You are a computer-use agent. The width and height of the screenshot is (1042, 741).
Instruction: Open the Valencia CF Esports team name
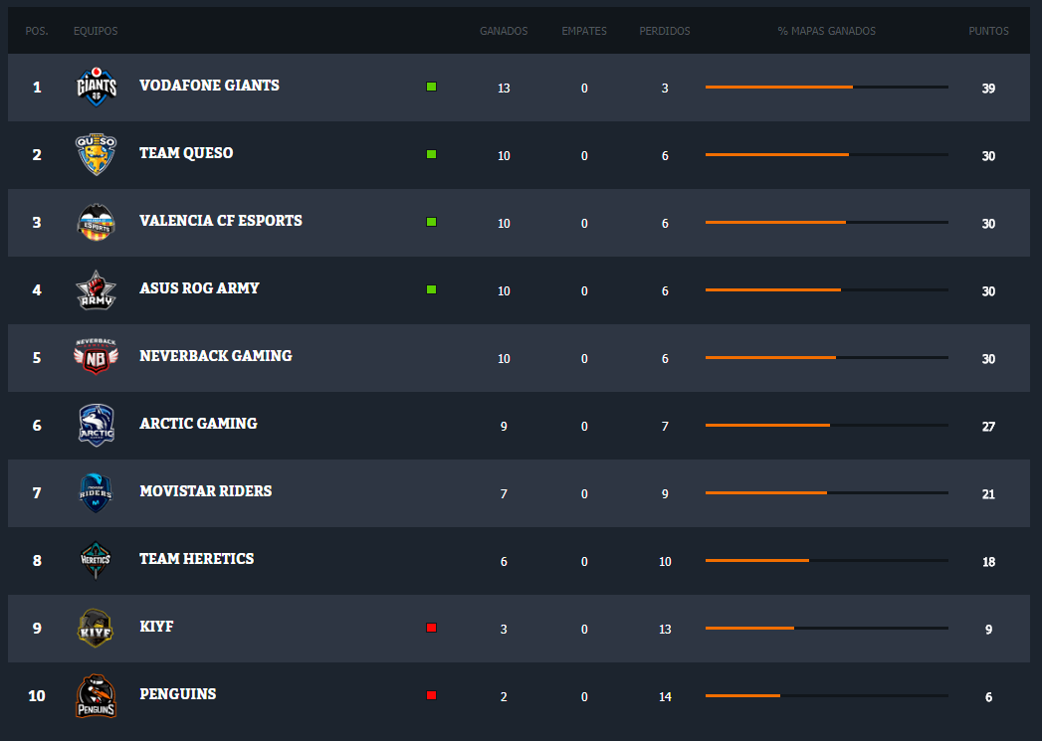pos(221,221)
